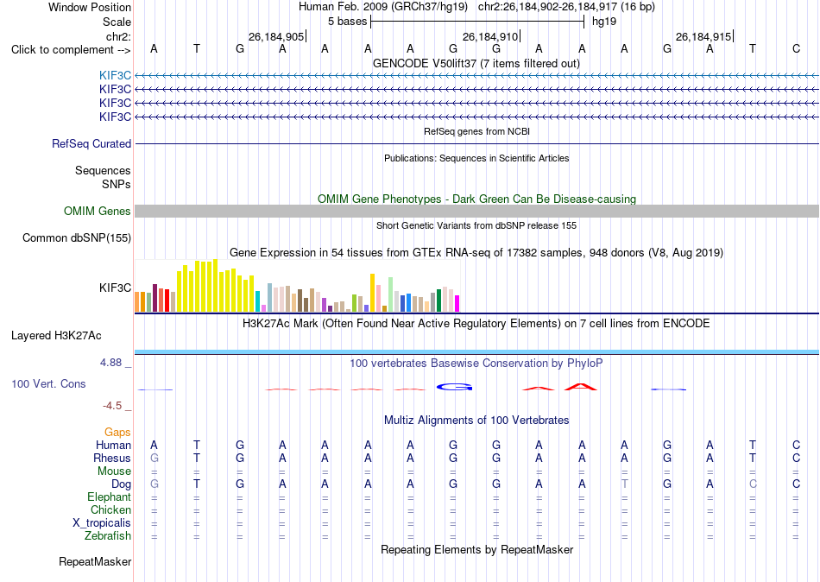Open 100 Vert. Cons track label
The image size is (820, 582).
click(48, 383)
